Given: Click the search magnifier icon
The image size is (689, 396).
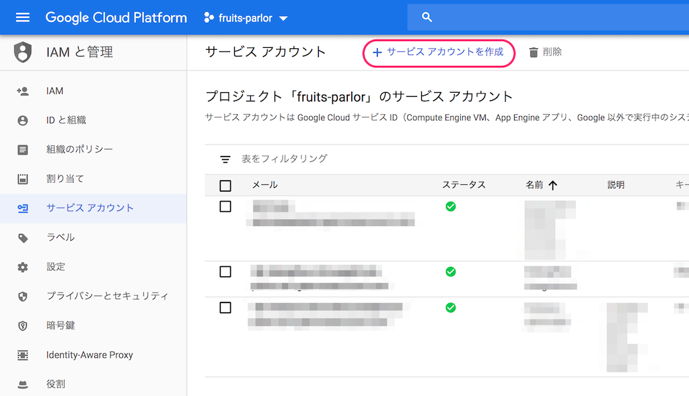Looking at the screenshot, I should coord(427,17).
